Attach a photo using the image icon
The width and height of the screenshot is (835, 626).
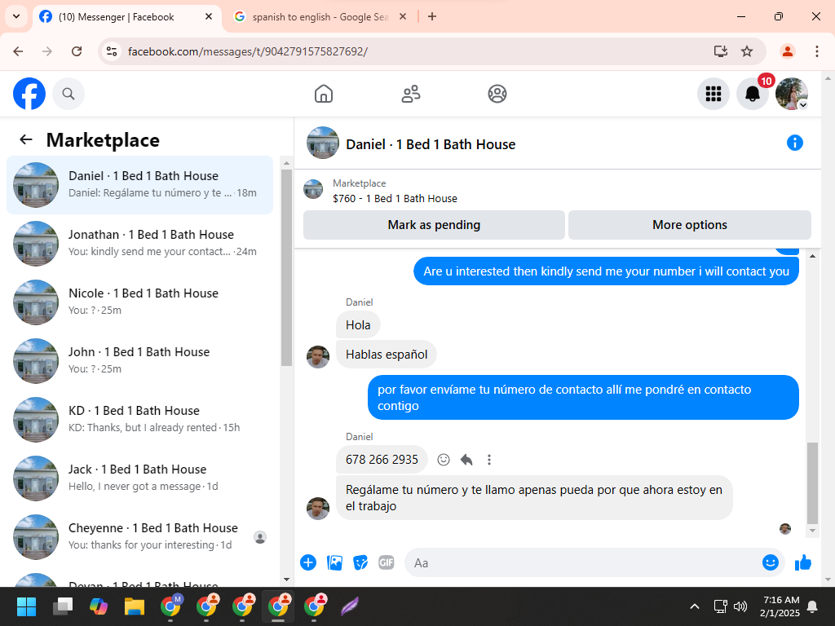[x=334, y=562]
